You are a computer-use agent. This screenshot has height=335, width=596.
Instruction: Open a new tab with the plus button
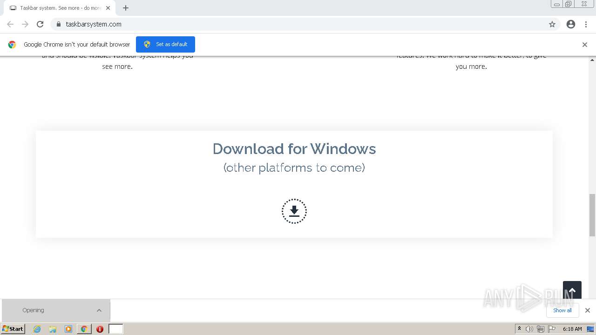pos(126,8)
